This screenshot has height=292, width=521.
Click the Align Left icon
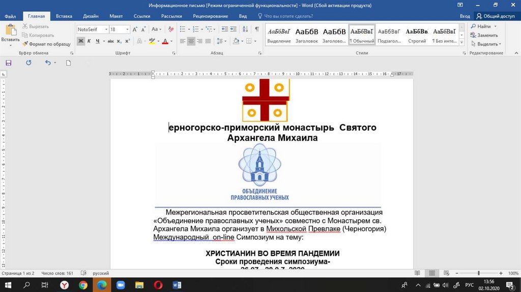point(182,41)
